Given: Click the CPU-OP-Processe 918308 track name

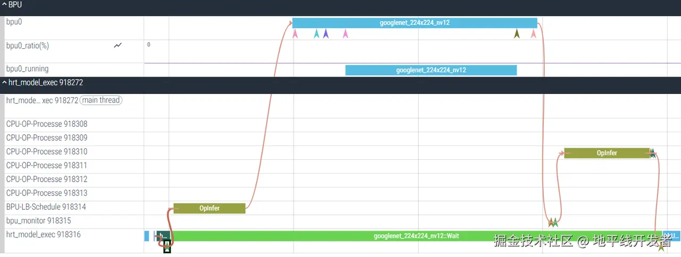Looking at the screenshot, I should [x=47, y=124].
